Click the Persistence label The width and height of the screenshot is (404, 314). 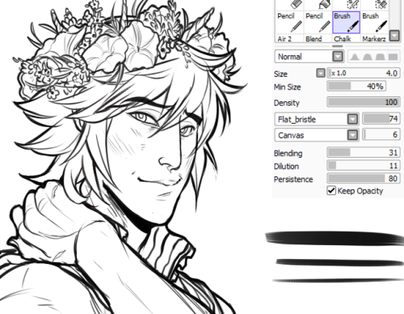pos(293,180)
